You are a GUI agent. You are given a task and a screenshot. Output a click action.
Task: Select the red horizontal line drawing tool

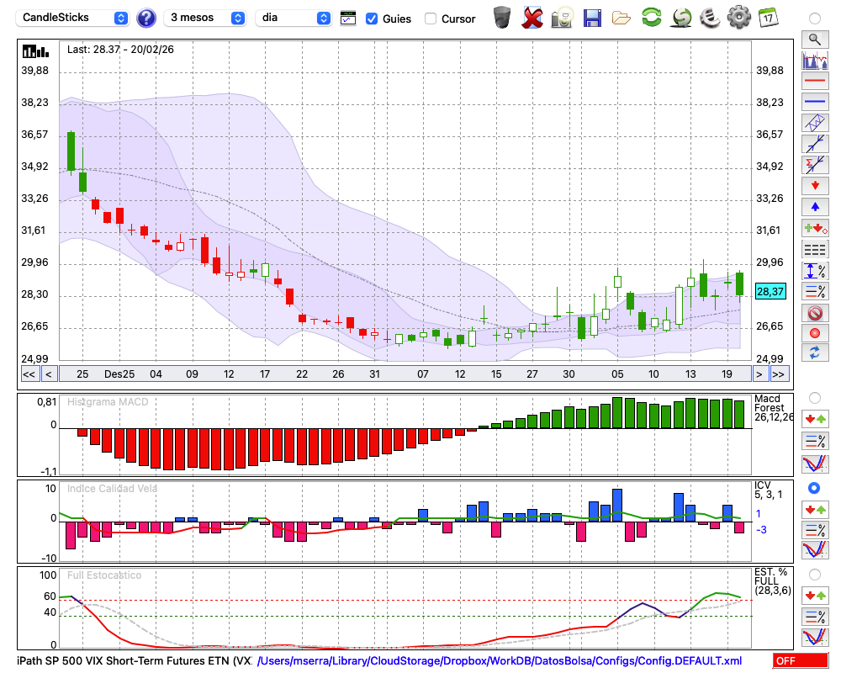(x=814, y=82)
